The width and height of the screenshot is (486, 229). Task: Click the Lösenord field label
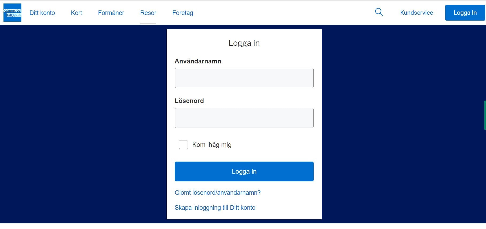pyautogui.click(x=189, y=101)
